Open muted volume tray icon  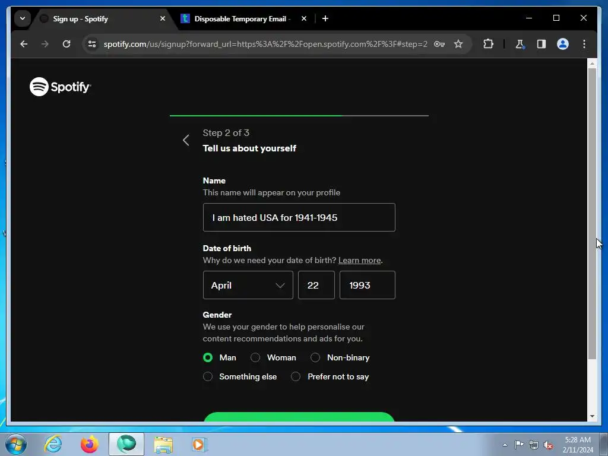point(548,445)
